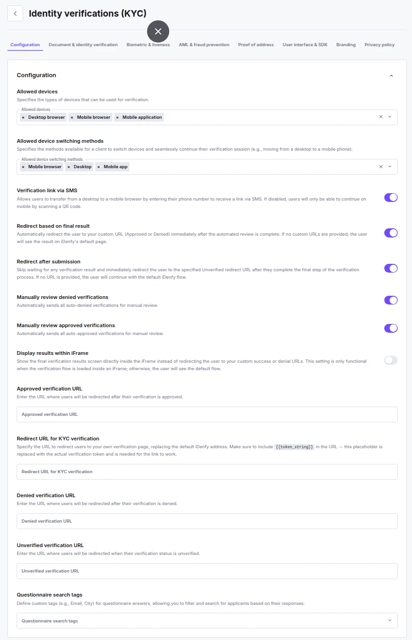This screenshot has height=640, width=412.
Task: Switch to the Configuration tab
Action: 25,45
